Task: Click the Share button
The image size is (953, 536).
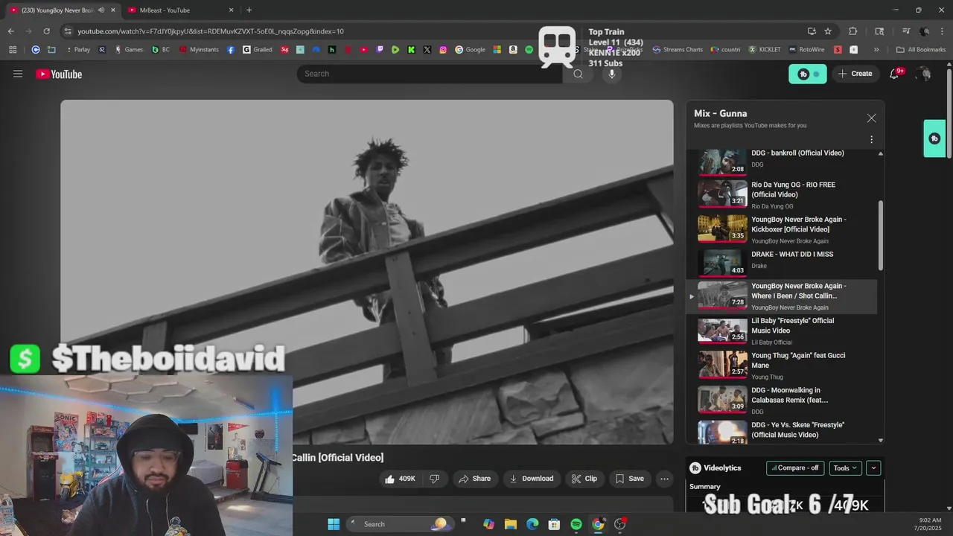Action: 474,479
